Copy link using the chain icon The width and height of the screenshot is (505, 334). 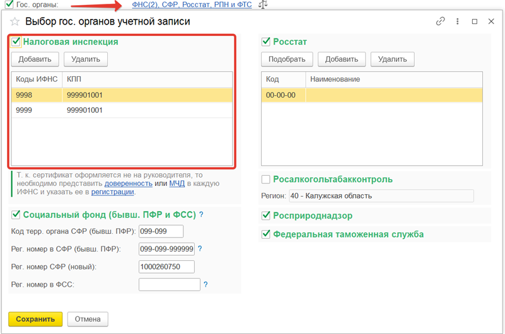point(440,21)
